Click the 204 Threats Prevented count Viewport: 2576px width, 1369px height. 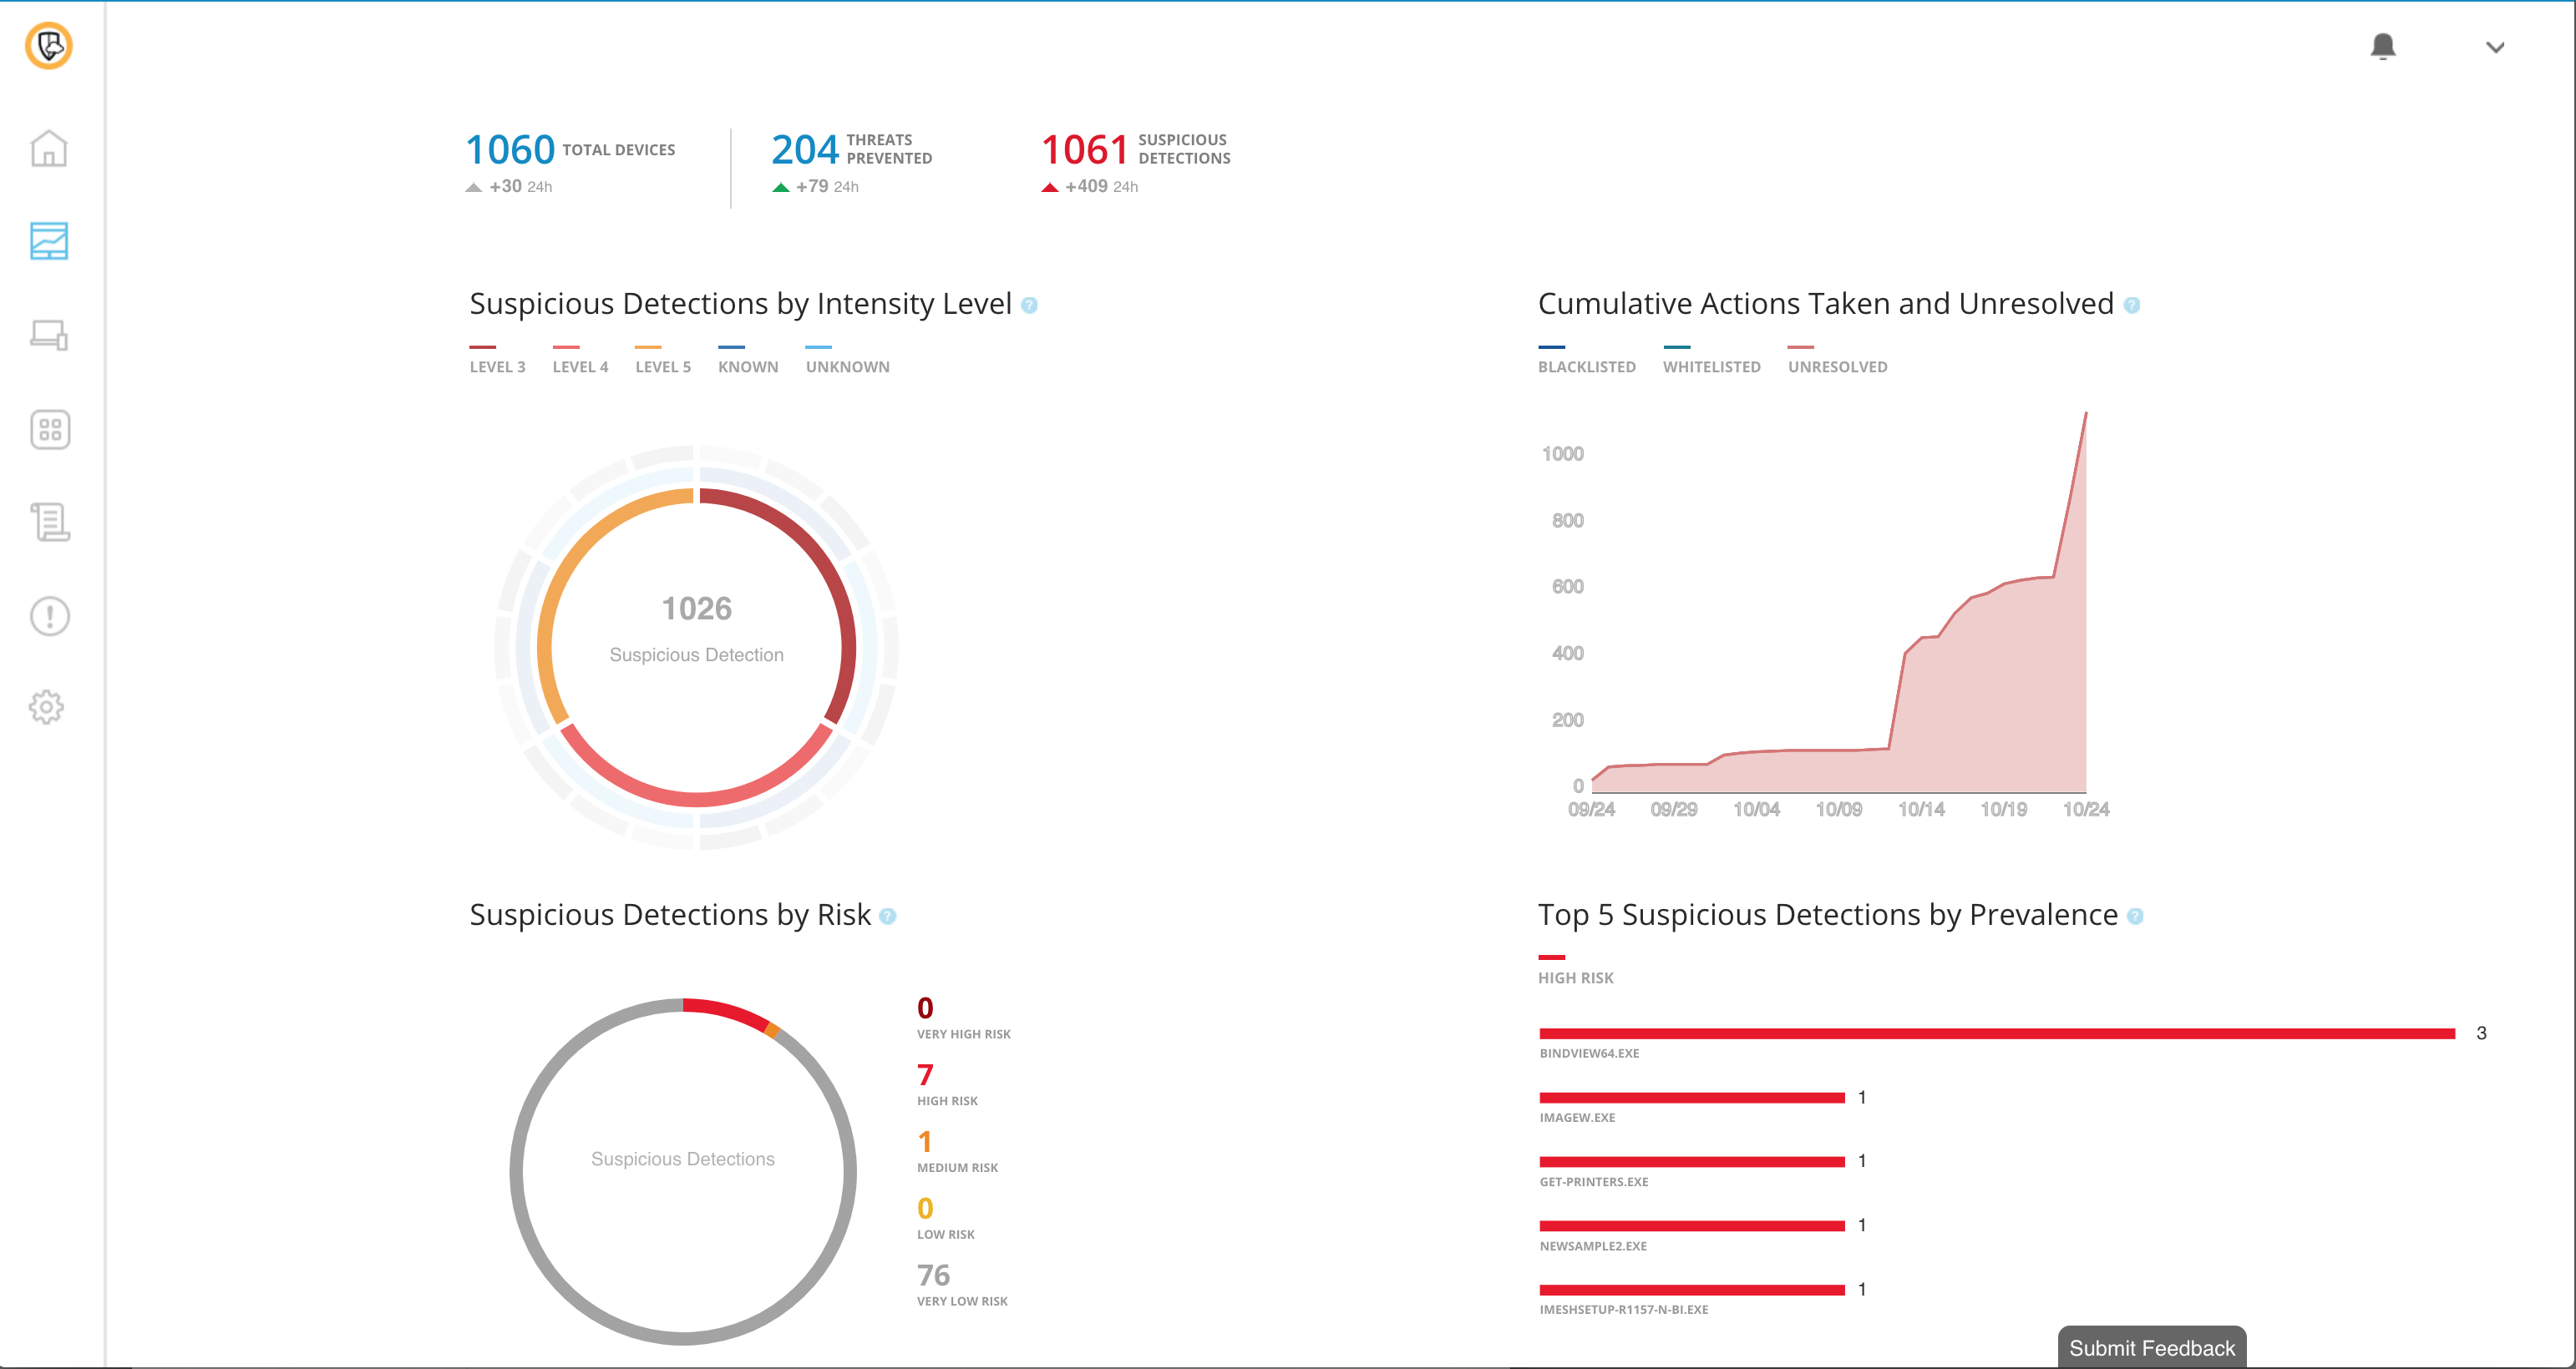804,150
